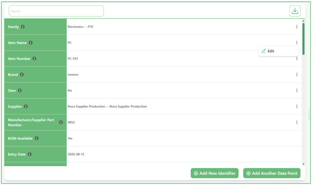Click the Item Number info icon
The image size is (312, 185).
pyautogui.click(x=34, y=59)
